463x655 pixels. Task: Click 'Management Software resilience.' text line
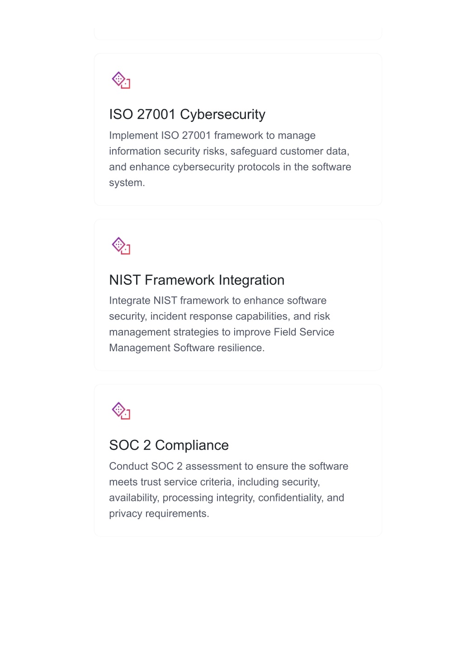click(187, 348)
